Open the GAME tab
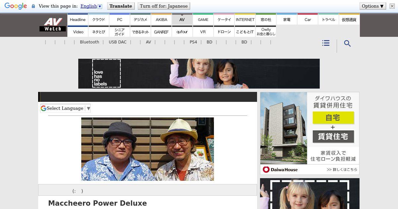The height and width of the screenshot is (209, 398). click(x=203, y=19)
